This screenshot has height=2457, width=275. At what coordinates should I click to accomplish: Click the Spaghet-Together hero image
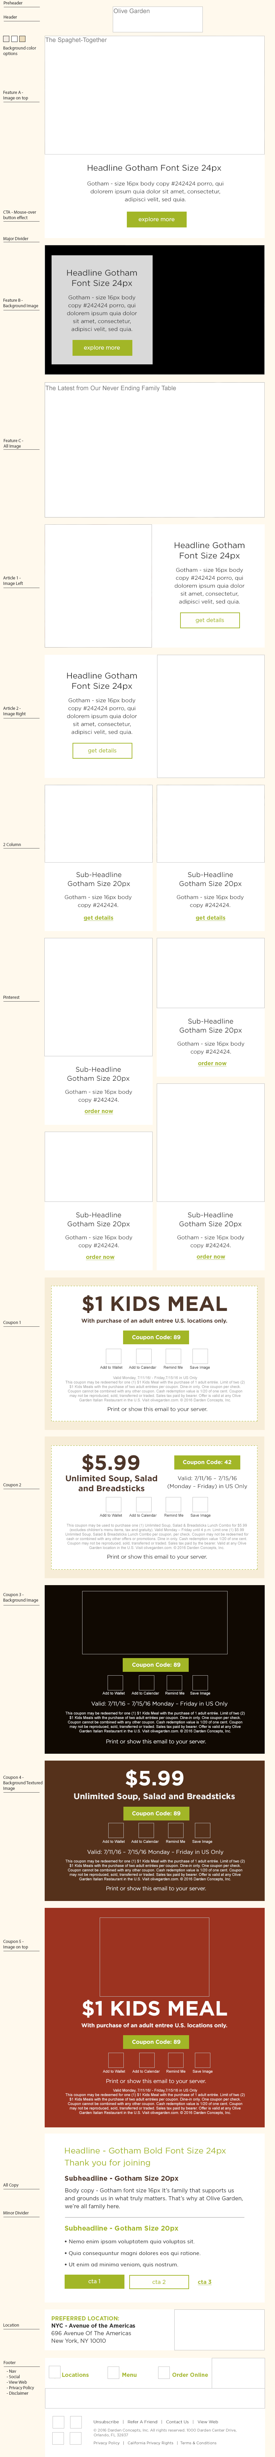pos(154,95)
